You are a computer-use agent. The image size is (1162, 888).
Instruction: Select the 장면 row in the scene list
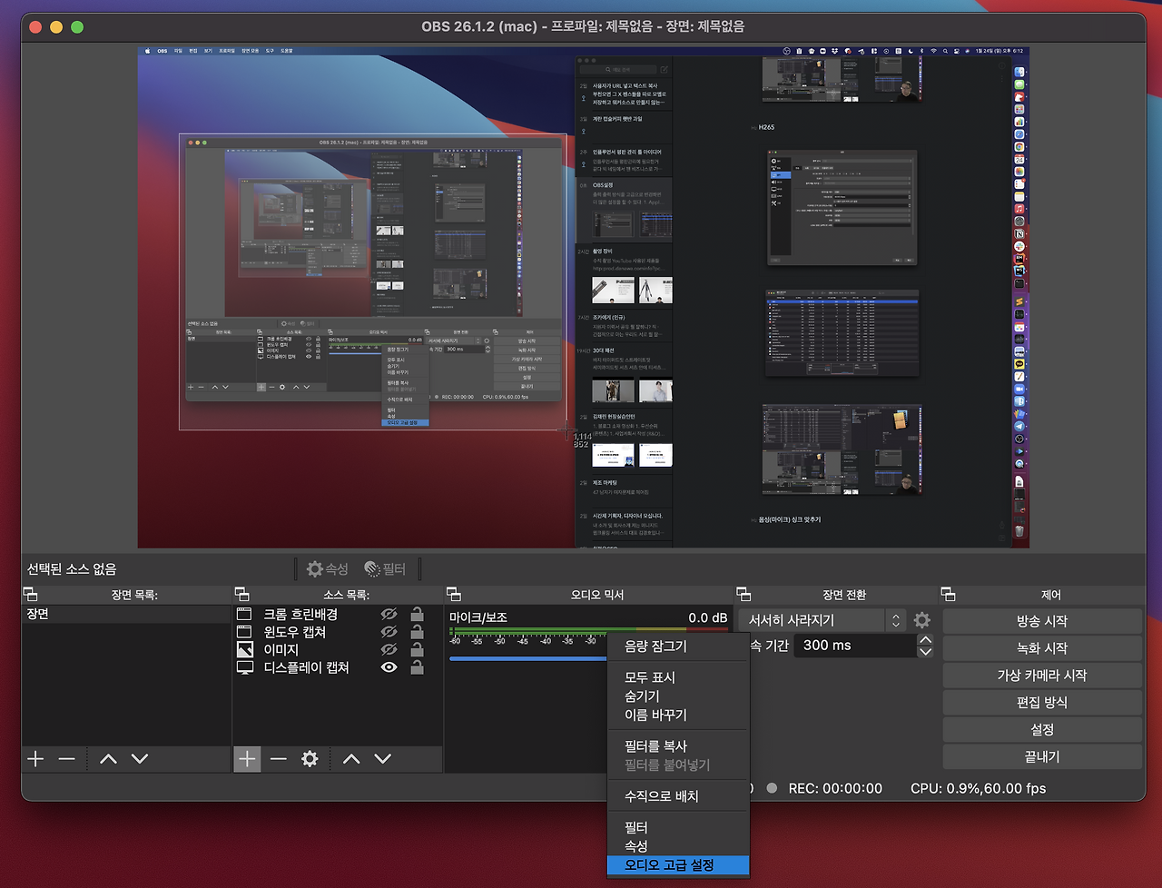[x=125, y=615]
